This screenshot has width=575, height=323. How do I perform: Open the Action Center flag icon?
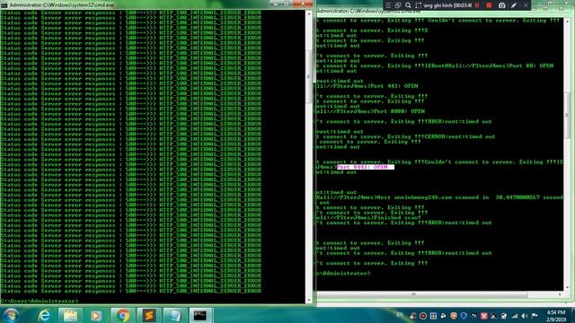tap(535, 316)
